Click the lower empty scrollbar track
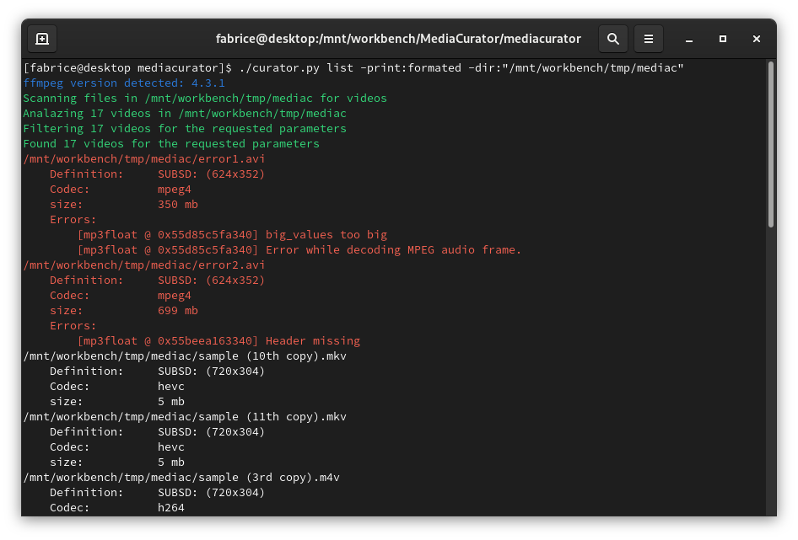This screenshot has width=798, height=540. [x=771, y=379]
